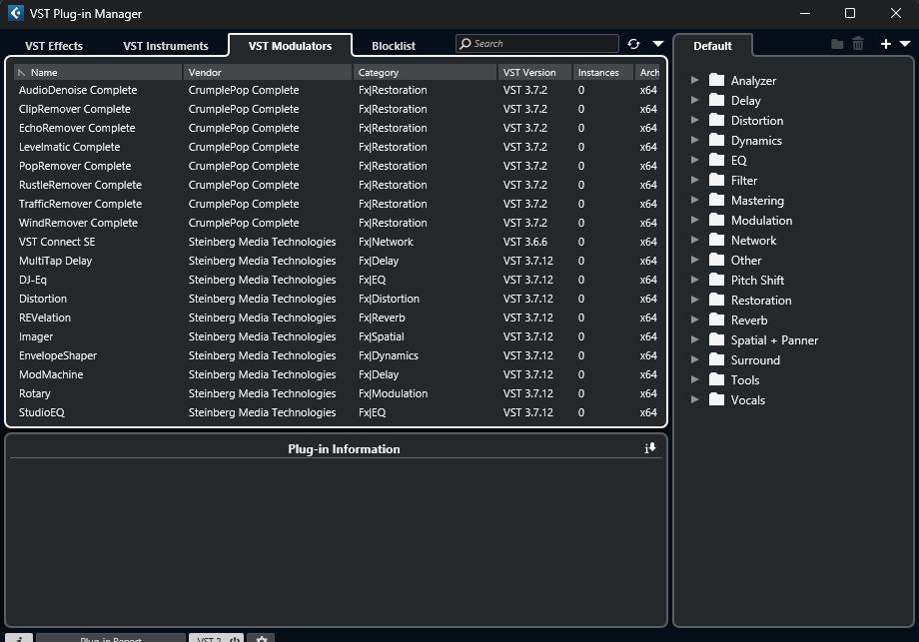This screenshot has width=919, height=642.
Task: Select the DJ-Eq plug-in row
Action: [339, 280]
